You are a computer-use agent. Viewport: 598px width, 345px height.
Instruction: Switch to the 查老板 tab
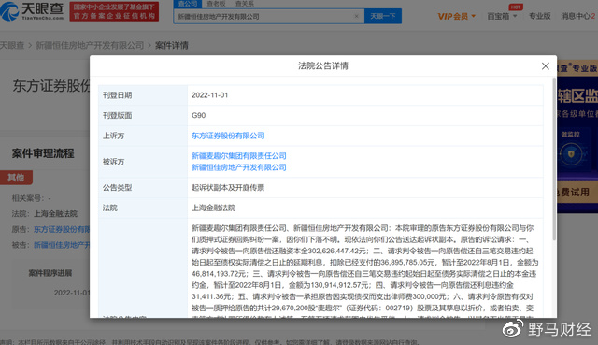(x=216, y=4)
